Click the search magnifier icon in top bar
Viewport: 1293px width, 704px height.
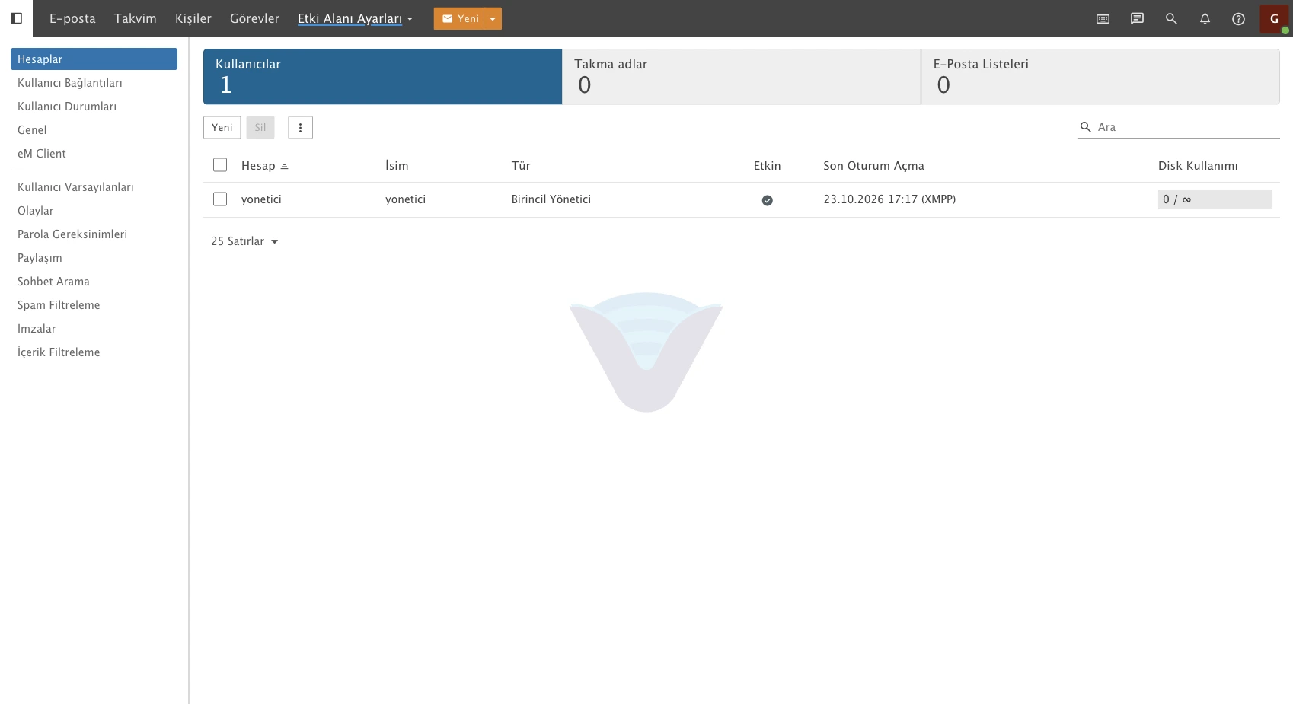point(1171,19)
